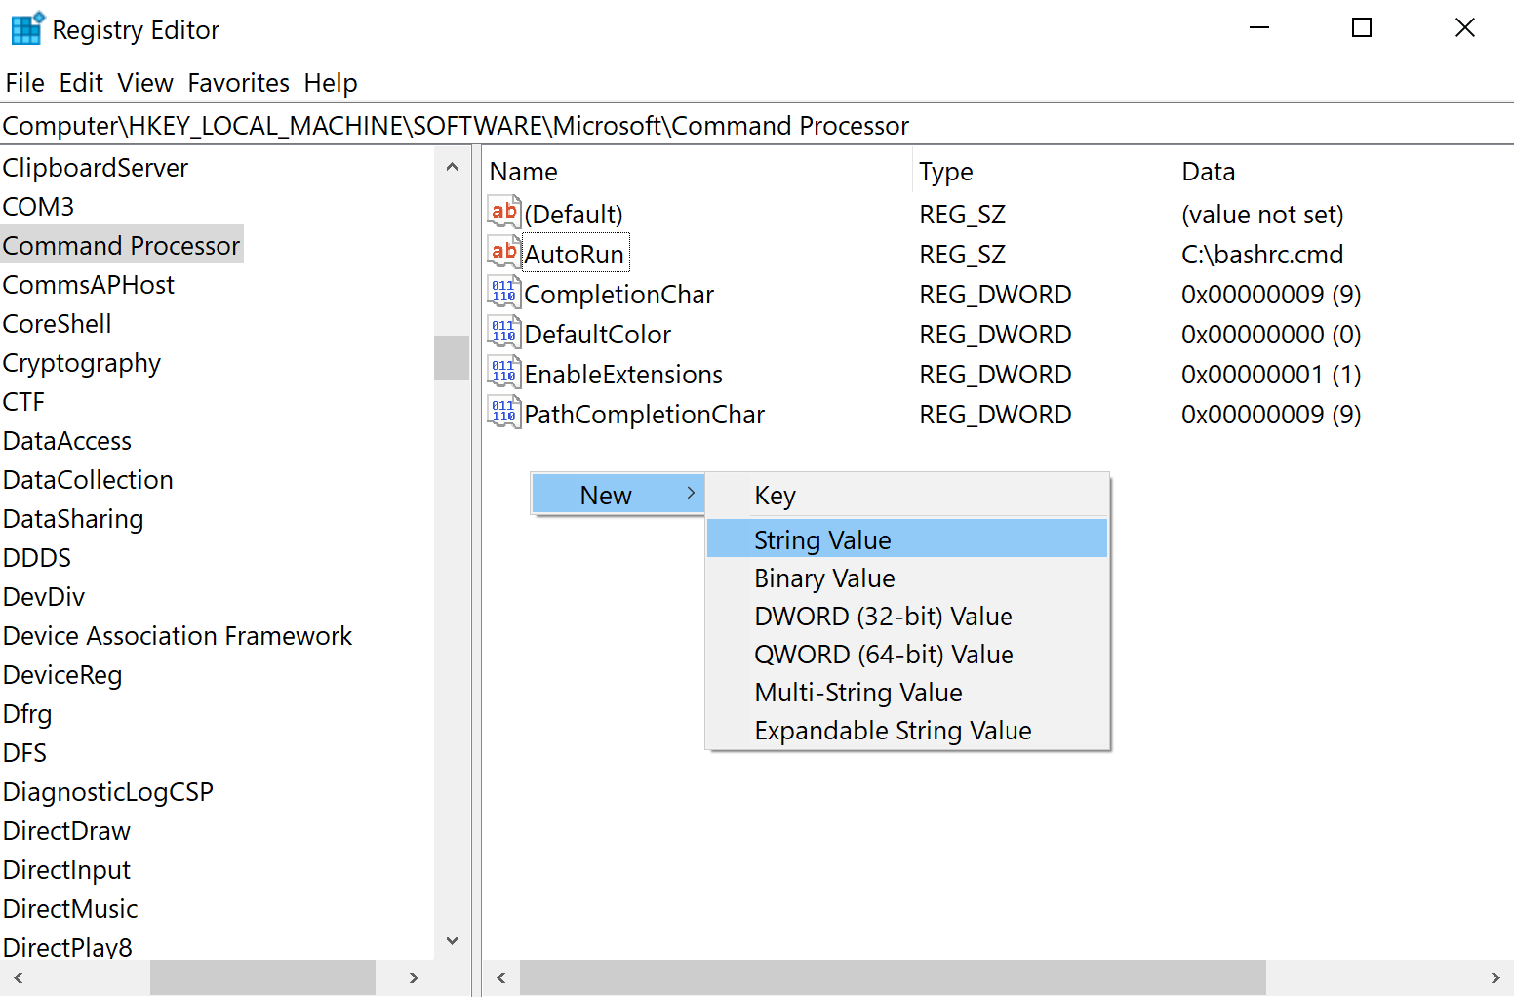
Task: Expand the New submenu entry
Action: [618, 495]
